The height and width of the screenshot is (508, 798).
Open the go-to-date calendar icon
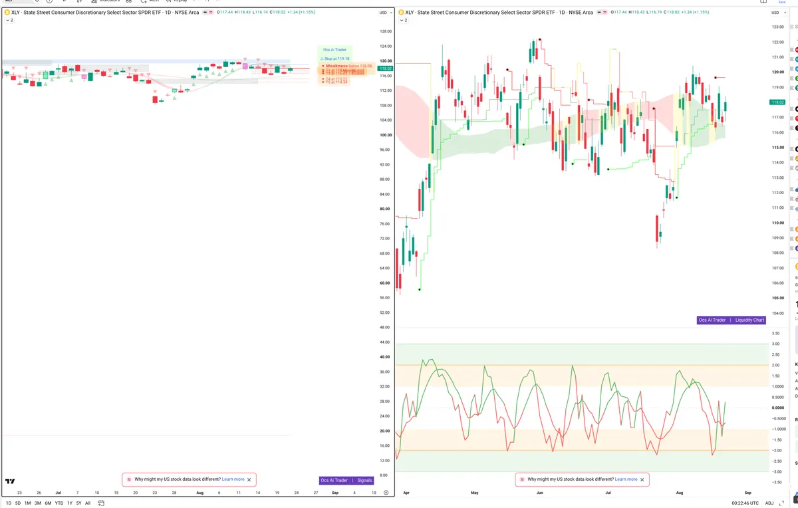(x=101, y=503)
